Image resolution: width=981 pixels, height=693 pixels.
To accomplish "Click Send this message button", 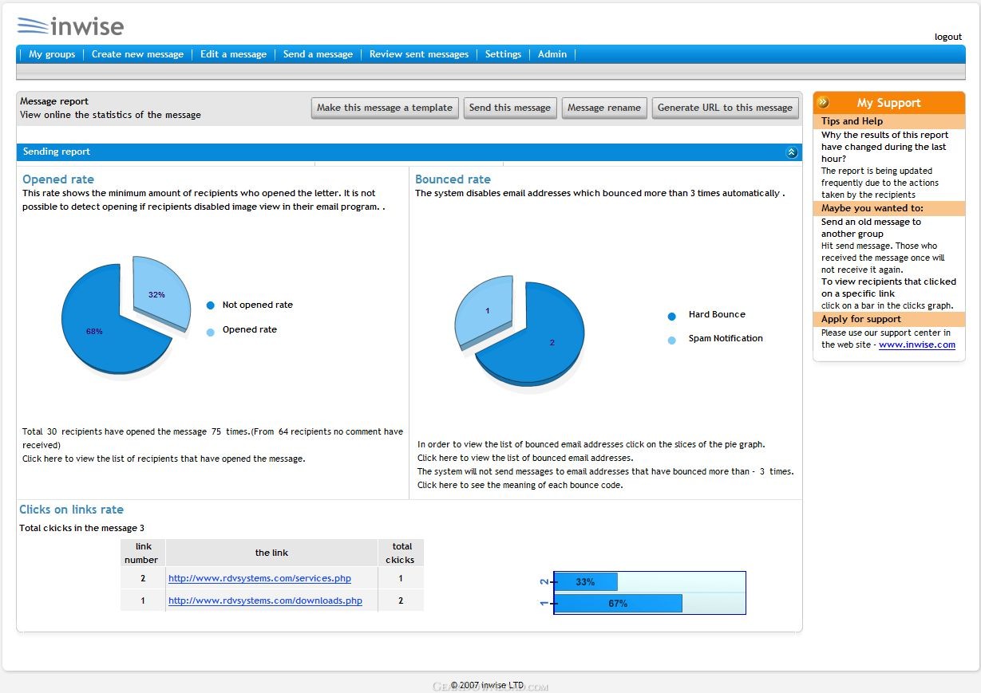I will [510, 108].
